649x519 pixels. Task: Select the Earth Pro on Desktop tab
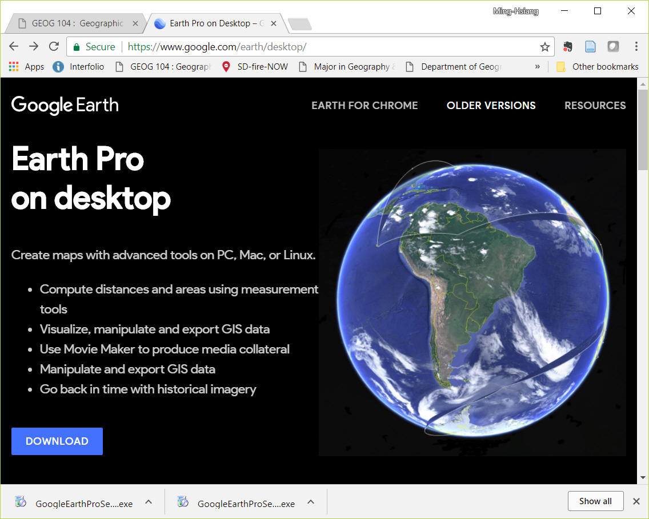coord(216,23)
